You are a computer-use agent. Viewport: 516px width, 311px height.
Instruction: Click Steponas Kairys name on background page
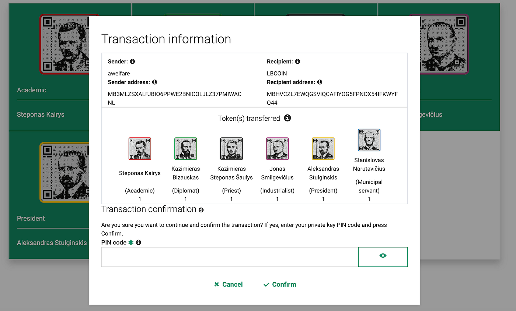click(41, 114)
